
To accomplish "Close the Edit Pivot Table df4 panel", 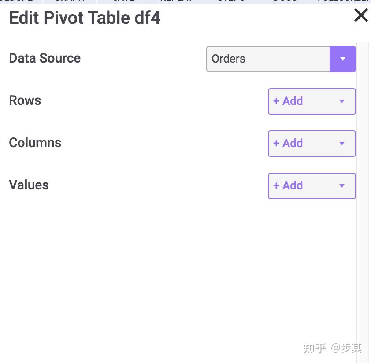I will (x=361, y=15).
